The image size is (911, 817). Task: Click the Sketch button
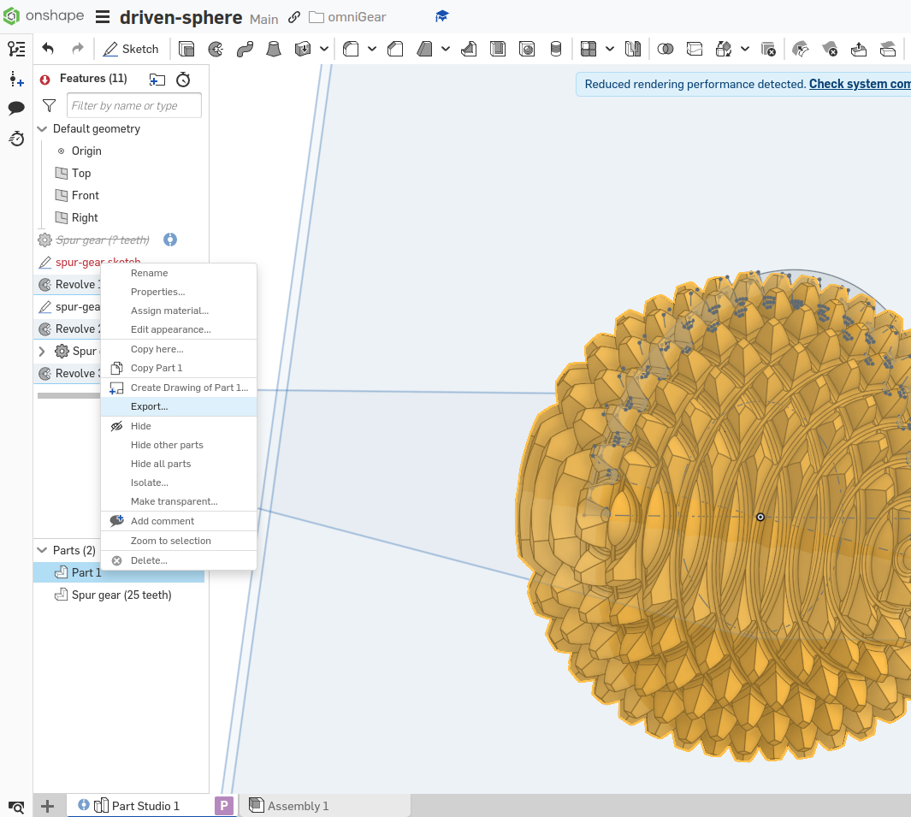pos(131,50)
